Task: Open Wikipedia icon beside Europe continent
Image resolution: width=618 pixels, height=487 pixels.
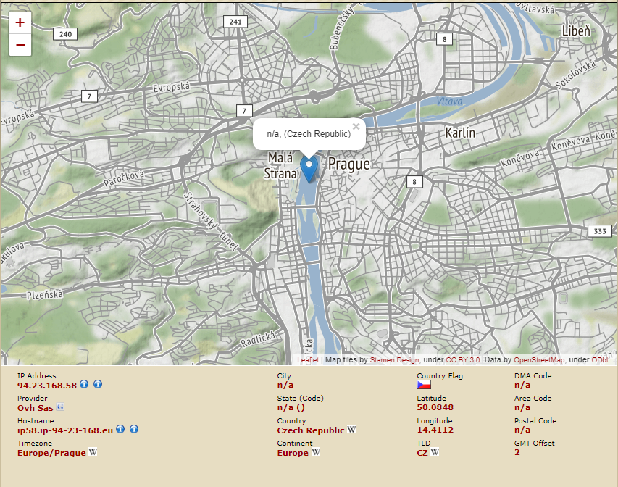Action: tap(316, 452)
